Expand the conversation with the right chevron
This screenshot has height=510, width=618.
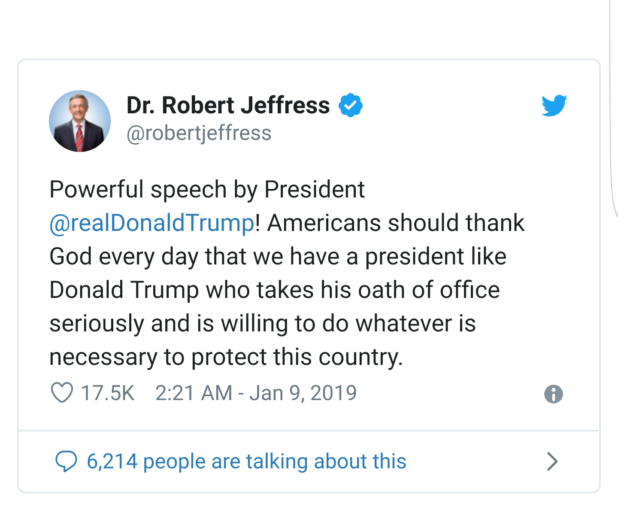(x=553, y=461)
